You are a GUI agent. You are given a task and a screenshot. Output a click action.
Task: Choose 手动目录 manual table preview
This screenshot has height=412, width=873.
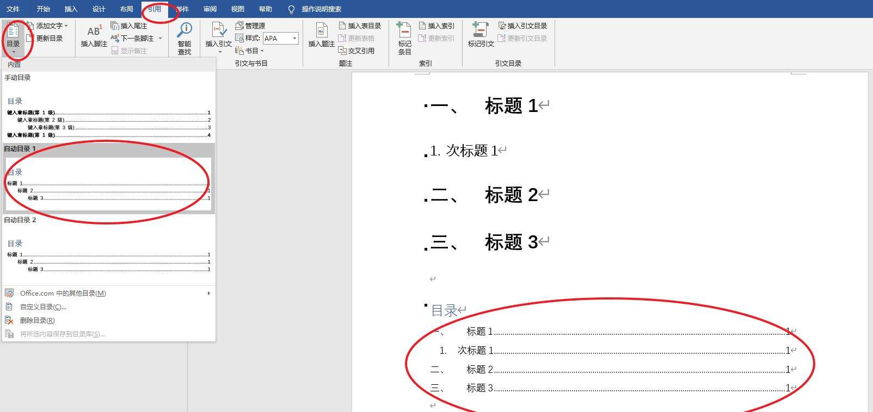point(109,107)
